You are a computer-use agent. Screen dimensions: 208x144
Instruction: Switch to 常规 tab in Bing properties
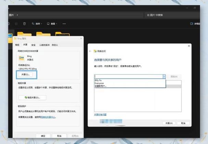[17, 45]
